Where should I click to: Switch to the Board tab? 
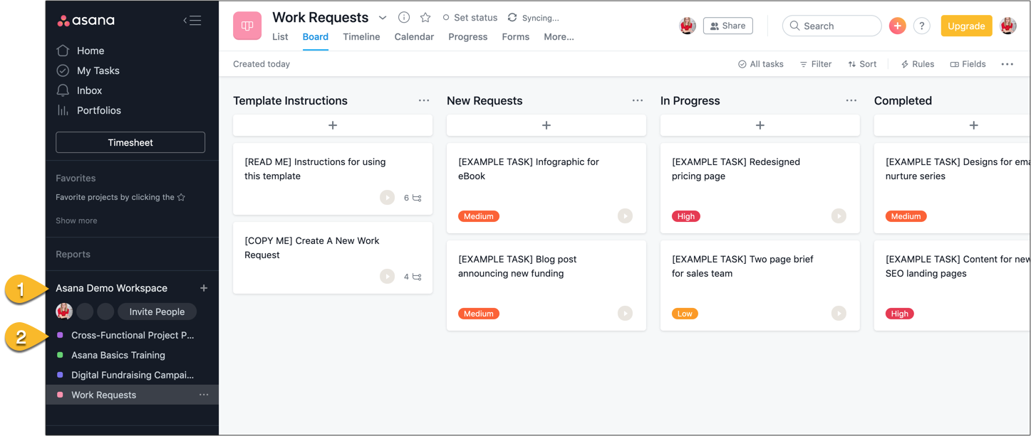(x=316, y=37)
